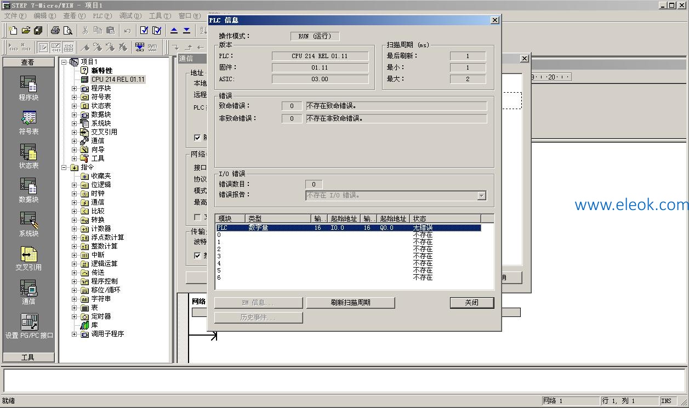This screenshot has width=689, height=408.
Task: Open print preview from the toolbar
Action: (x=68, y=31)
